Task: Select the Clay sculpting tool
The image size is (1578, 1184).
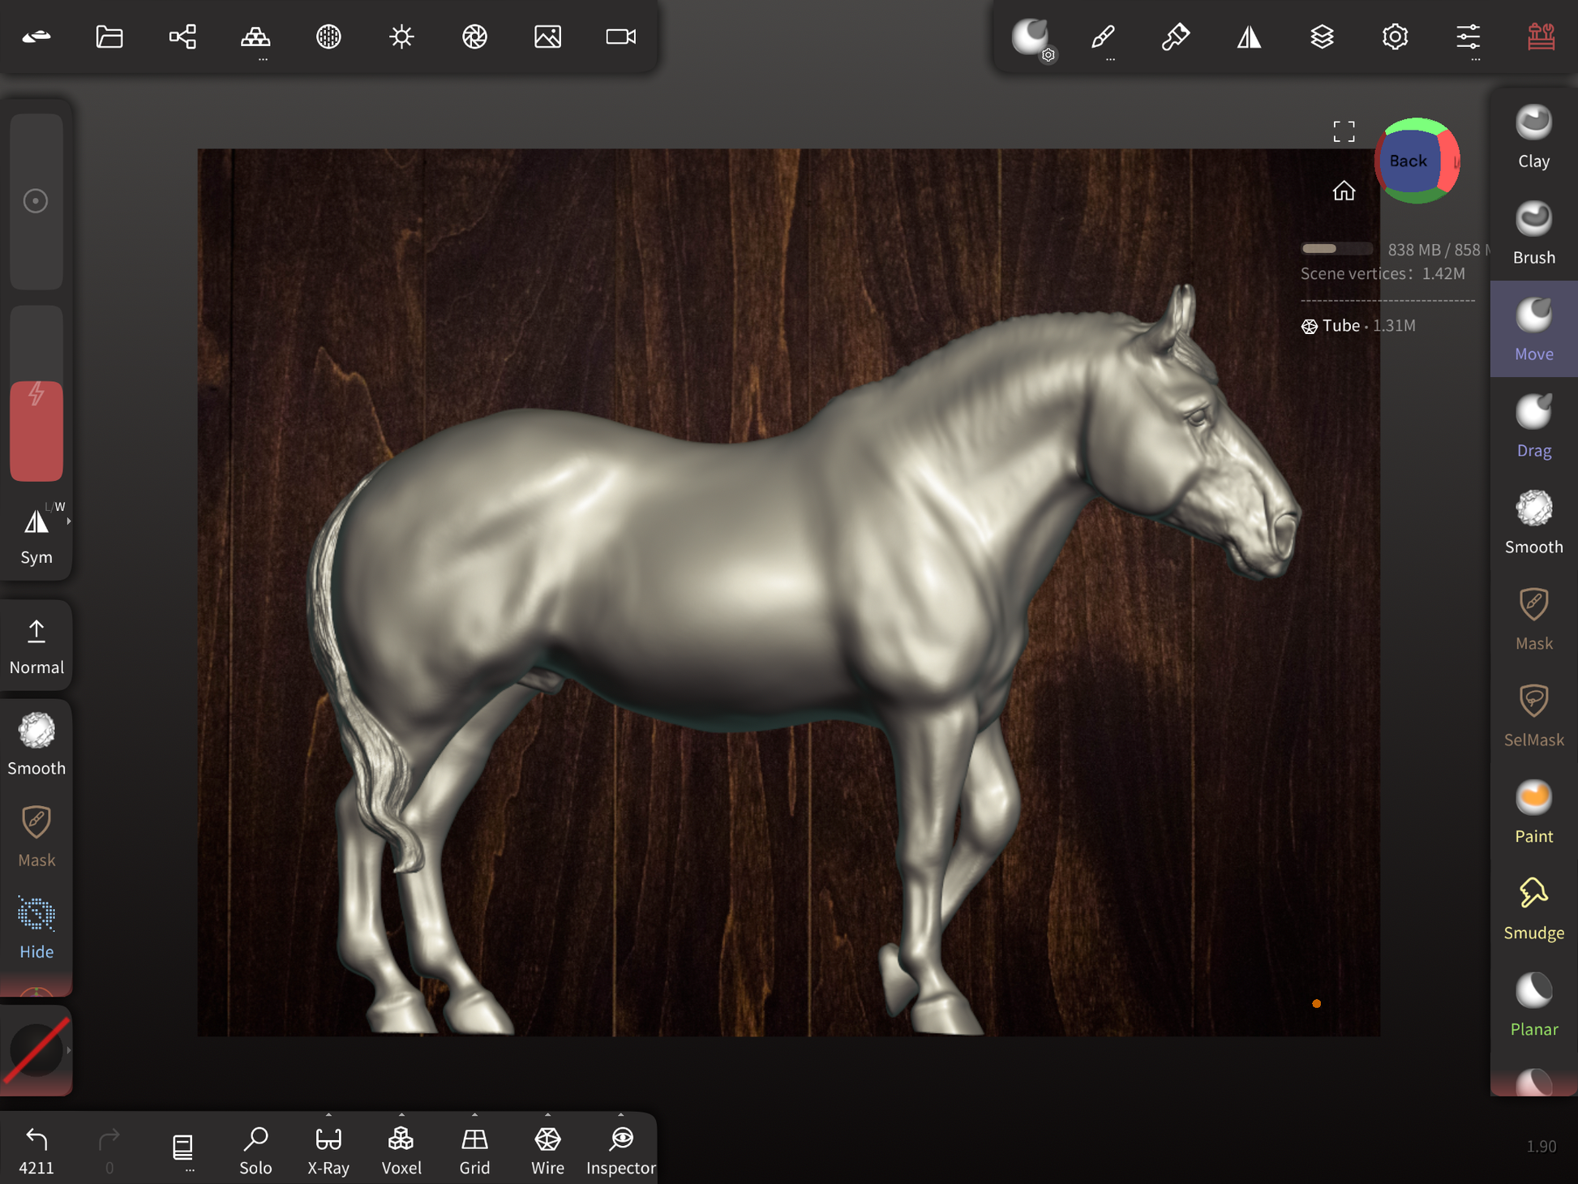Action: click(x=1533, y=137)
